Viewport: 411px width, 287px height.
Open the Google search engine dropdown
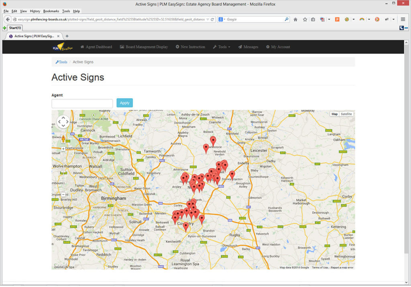(x=222, y=19)
